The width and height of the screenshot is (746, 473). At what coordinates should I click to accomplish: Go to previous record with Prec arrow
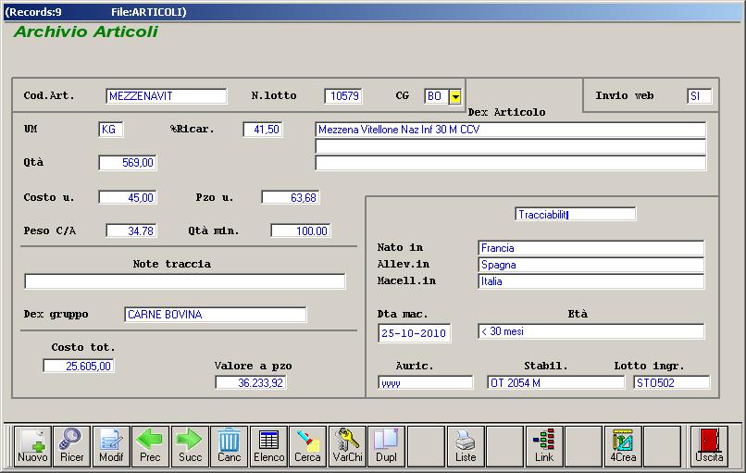pos(150,445)
